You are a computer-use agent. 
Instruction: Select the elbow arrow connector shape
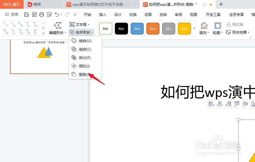pos(35,24)
